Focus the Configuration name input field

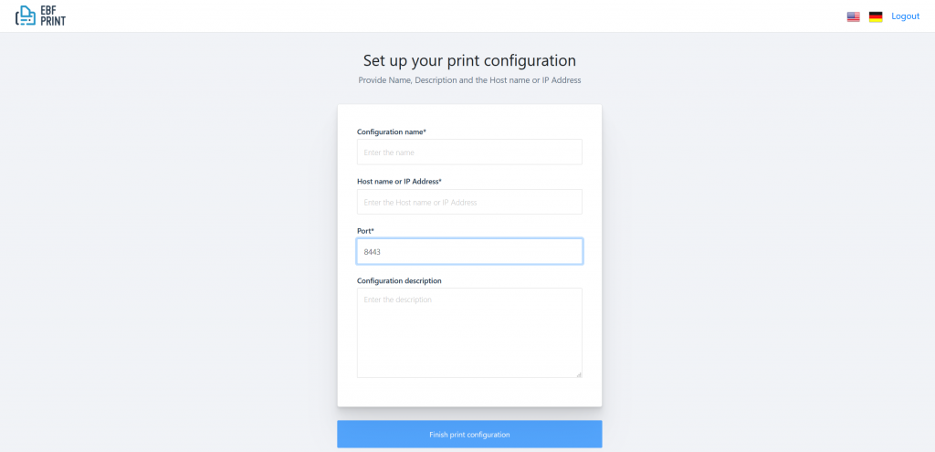pyautogui.click(x=469, y=152)
